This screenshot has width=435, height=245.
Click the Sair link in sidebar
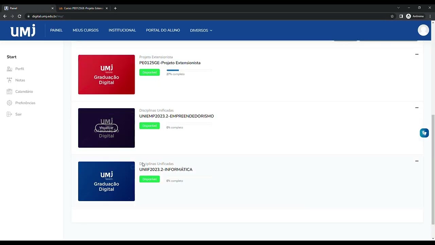click(x=18, y=114)
